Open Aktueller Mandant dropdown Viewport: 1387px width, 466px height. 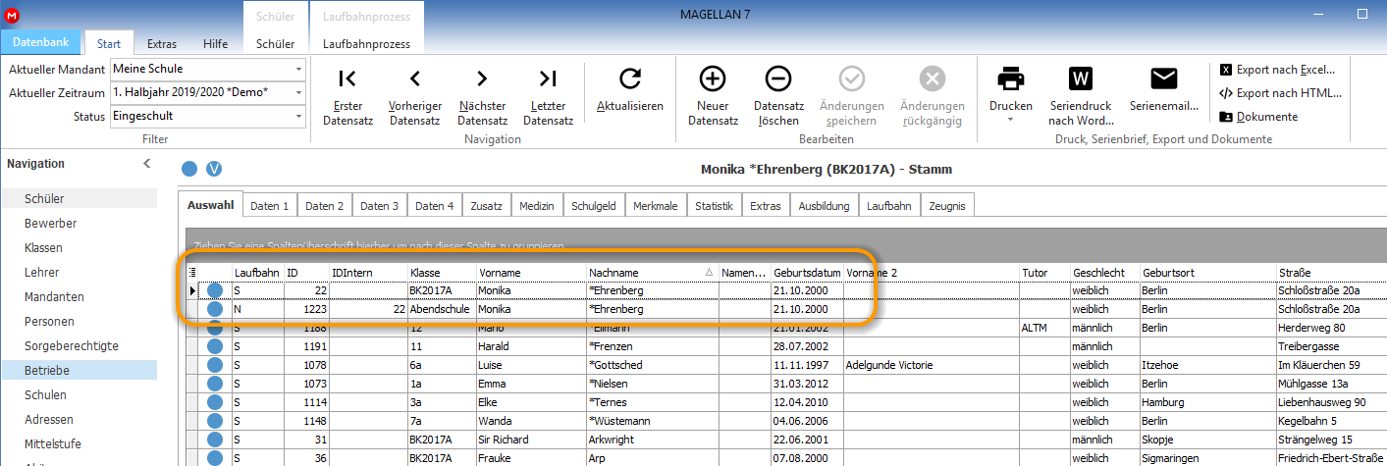click(298, 69)
